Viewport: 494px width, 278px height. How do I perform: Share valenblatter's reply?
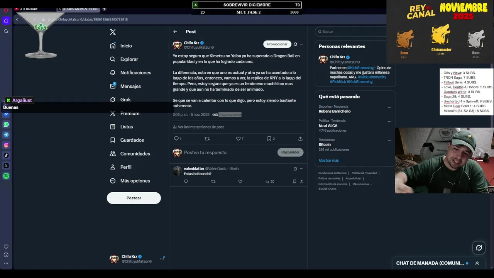(x=301, y=181)
